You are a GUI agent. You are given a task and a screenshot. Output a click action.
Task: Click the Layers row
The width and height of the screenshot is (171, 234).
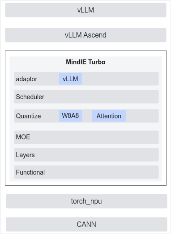(86, 155)
